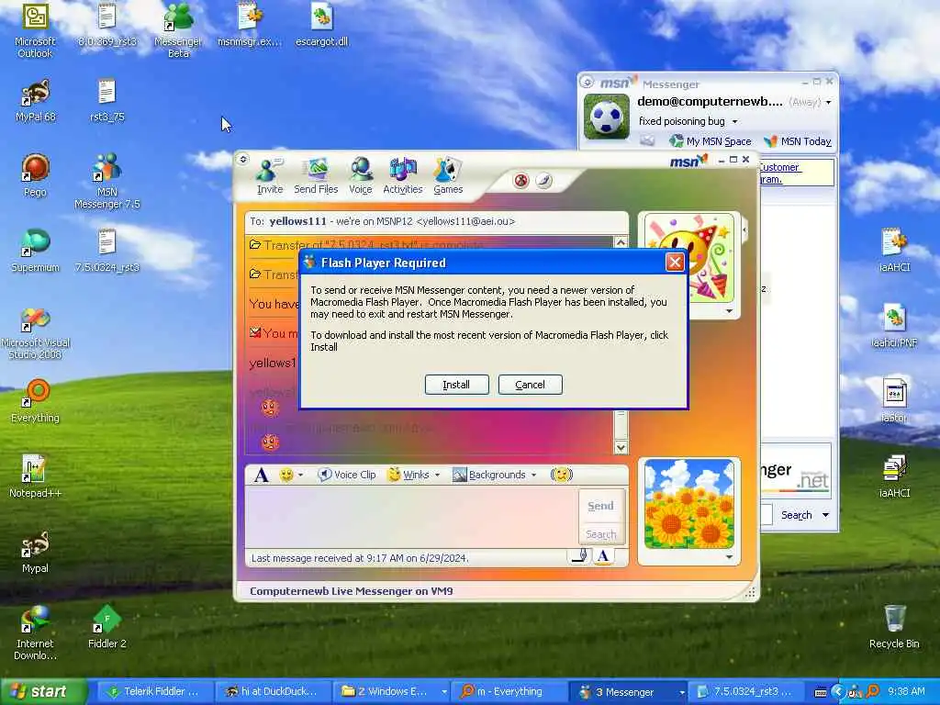Click the Install button in Flash dialog
Viewport: 940px width, 705px height.
pyautogui.click(x=456, y=385)
